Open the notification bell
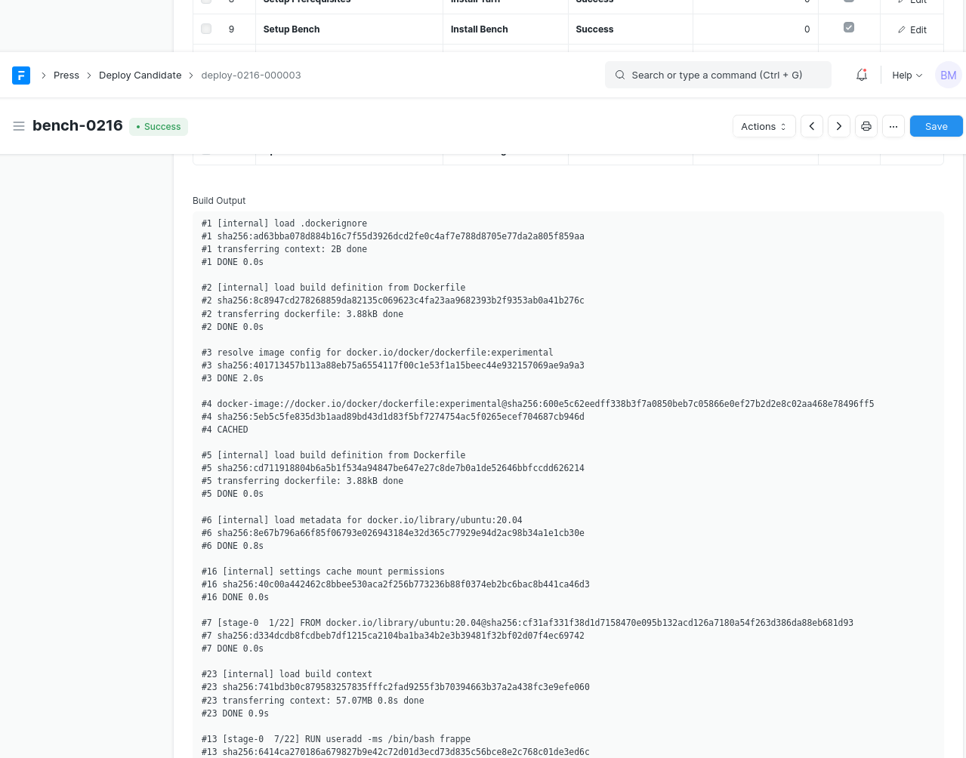The image size is (966, 758). tap(860, 75)
